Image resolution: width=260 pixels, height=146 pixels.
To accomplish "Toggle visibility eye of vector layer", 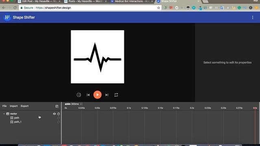I will pos(54,114).
